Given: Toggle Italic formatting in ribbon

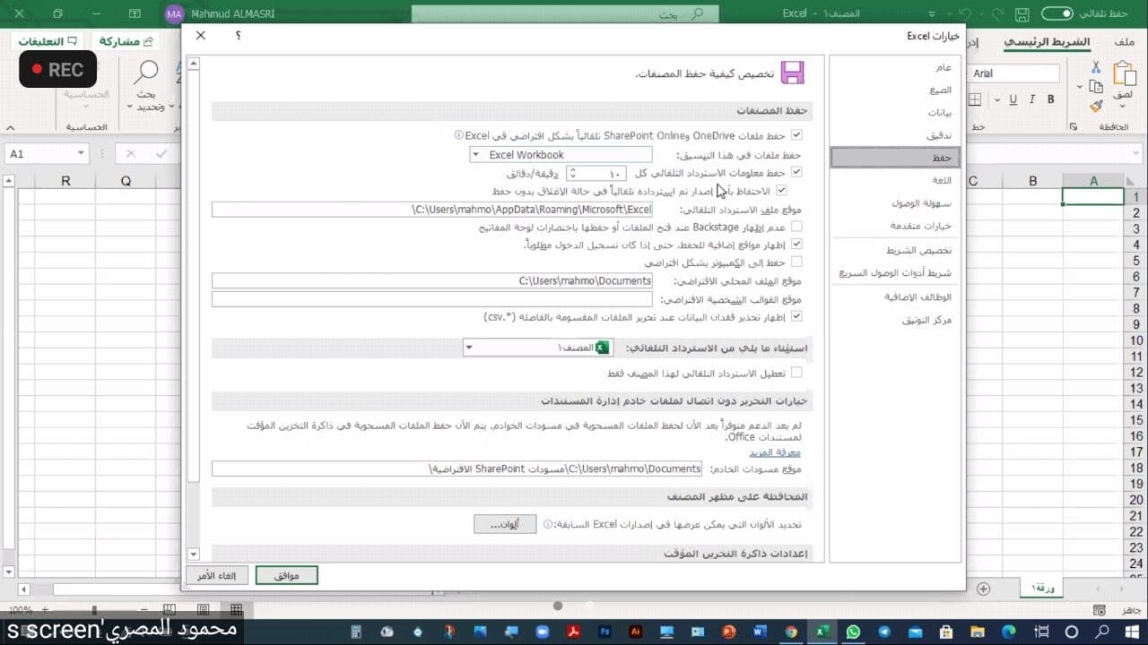Looking at the screenshot, I should click(x=1032, y=99).
